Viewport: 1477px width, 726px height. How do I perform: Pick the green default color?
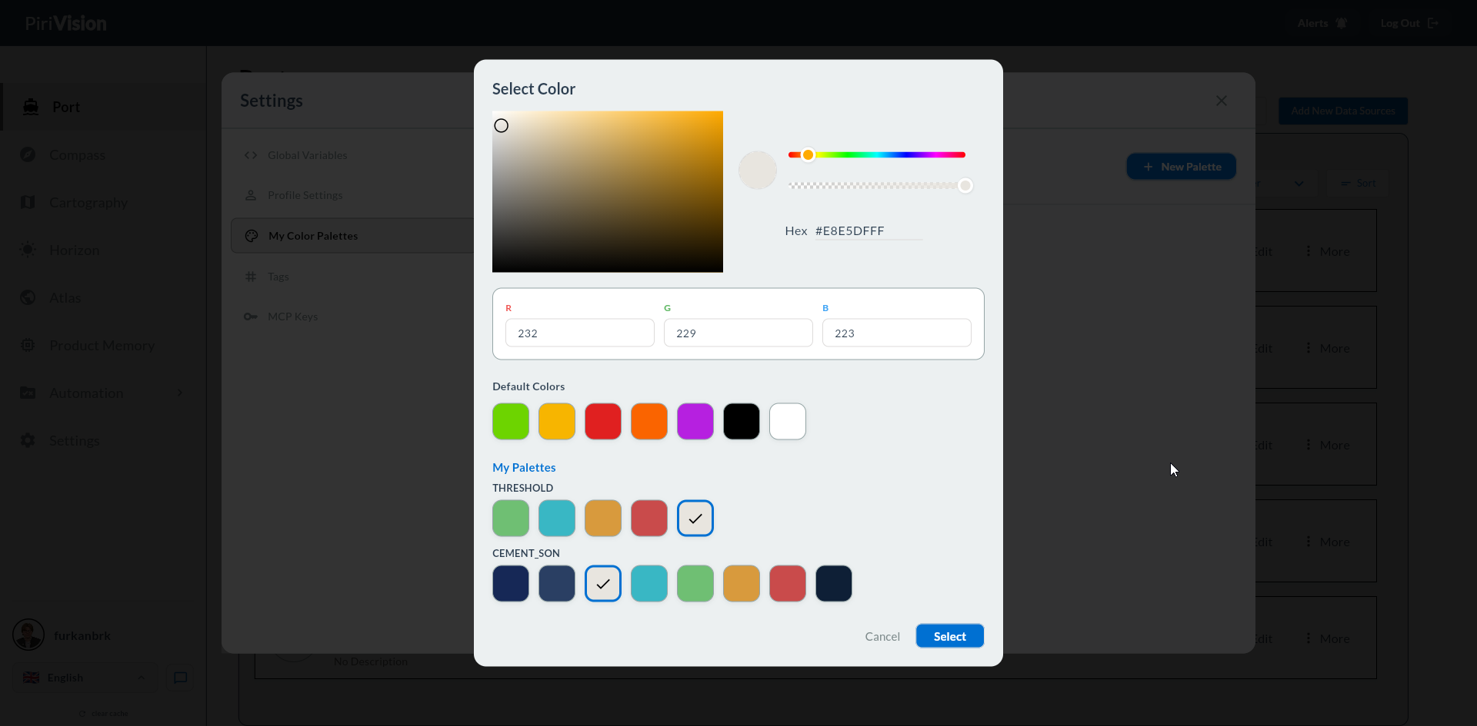click(x=511, y=421)
